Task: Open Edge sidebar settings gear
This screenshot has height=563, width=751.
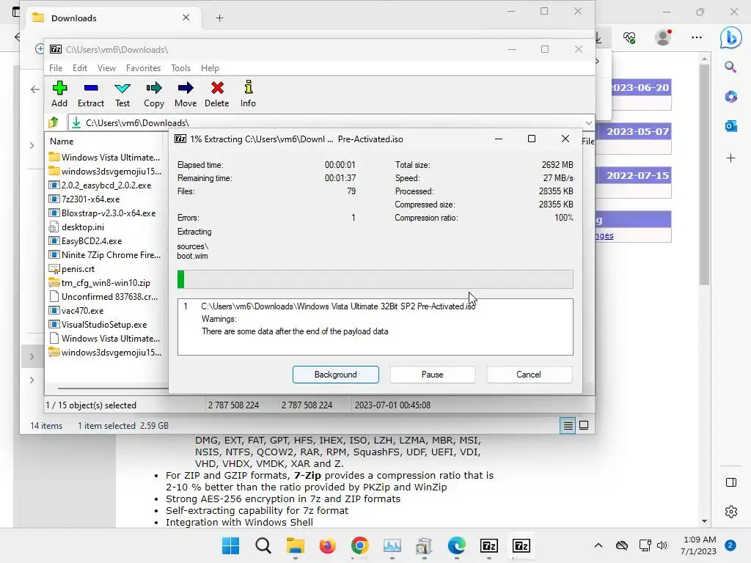Action: [731, 512]
